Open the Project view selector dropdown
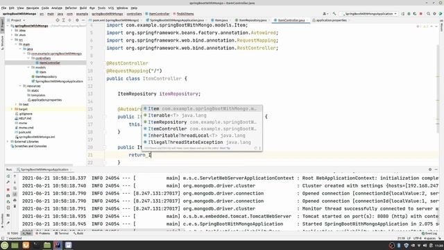 pos(17,20)
